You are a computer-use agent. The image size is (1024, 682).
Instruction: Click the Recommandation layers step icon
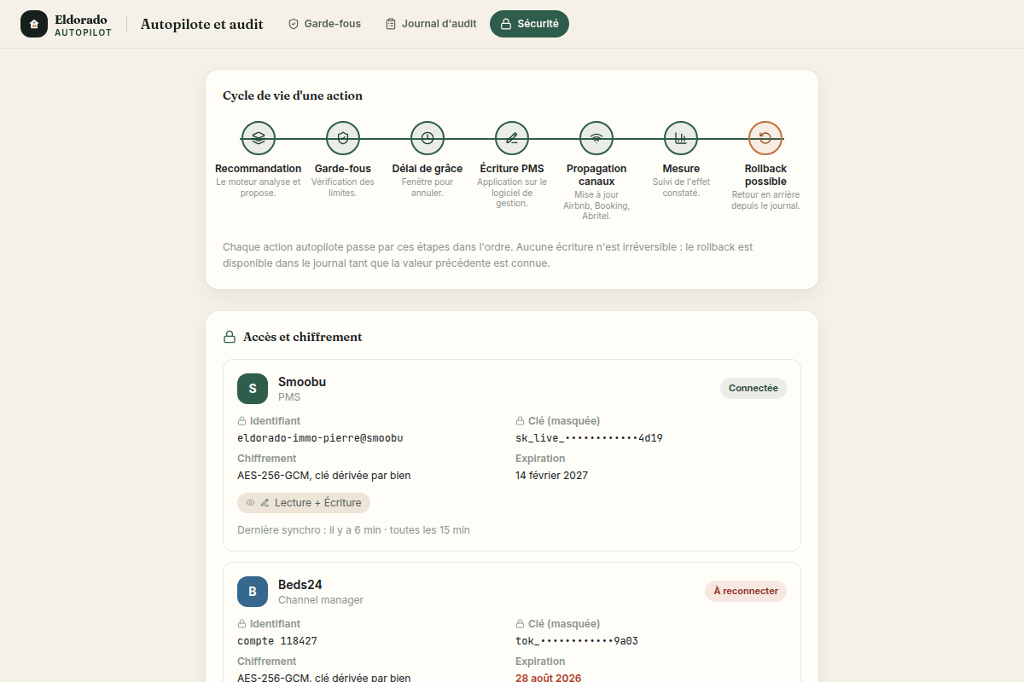pyautogui.click(x=259, y=138)
